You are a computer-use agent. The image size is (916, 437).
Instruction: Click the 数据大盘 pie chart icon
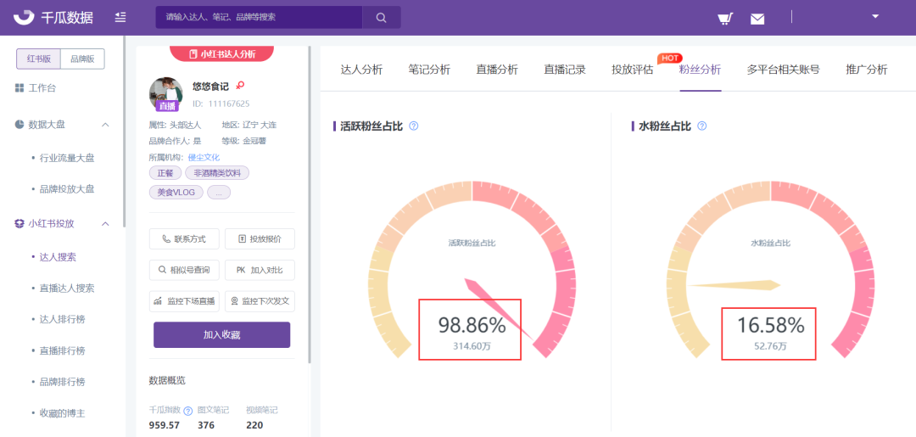click(20, 125)
